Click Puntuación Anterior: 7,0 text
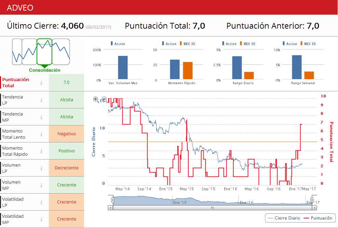The width and height of the screenshot is (338, 228). (x=273, y=26)
